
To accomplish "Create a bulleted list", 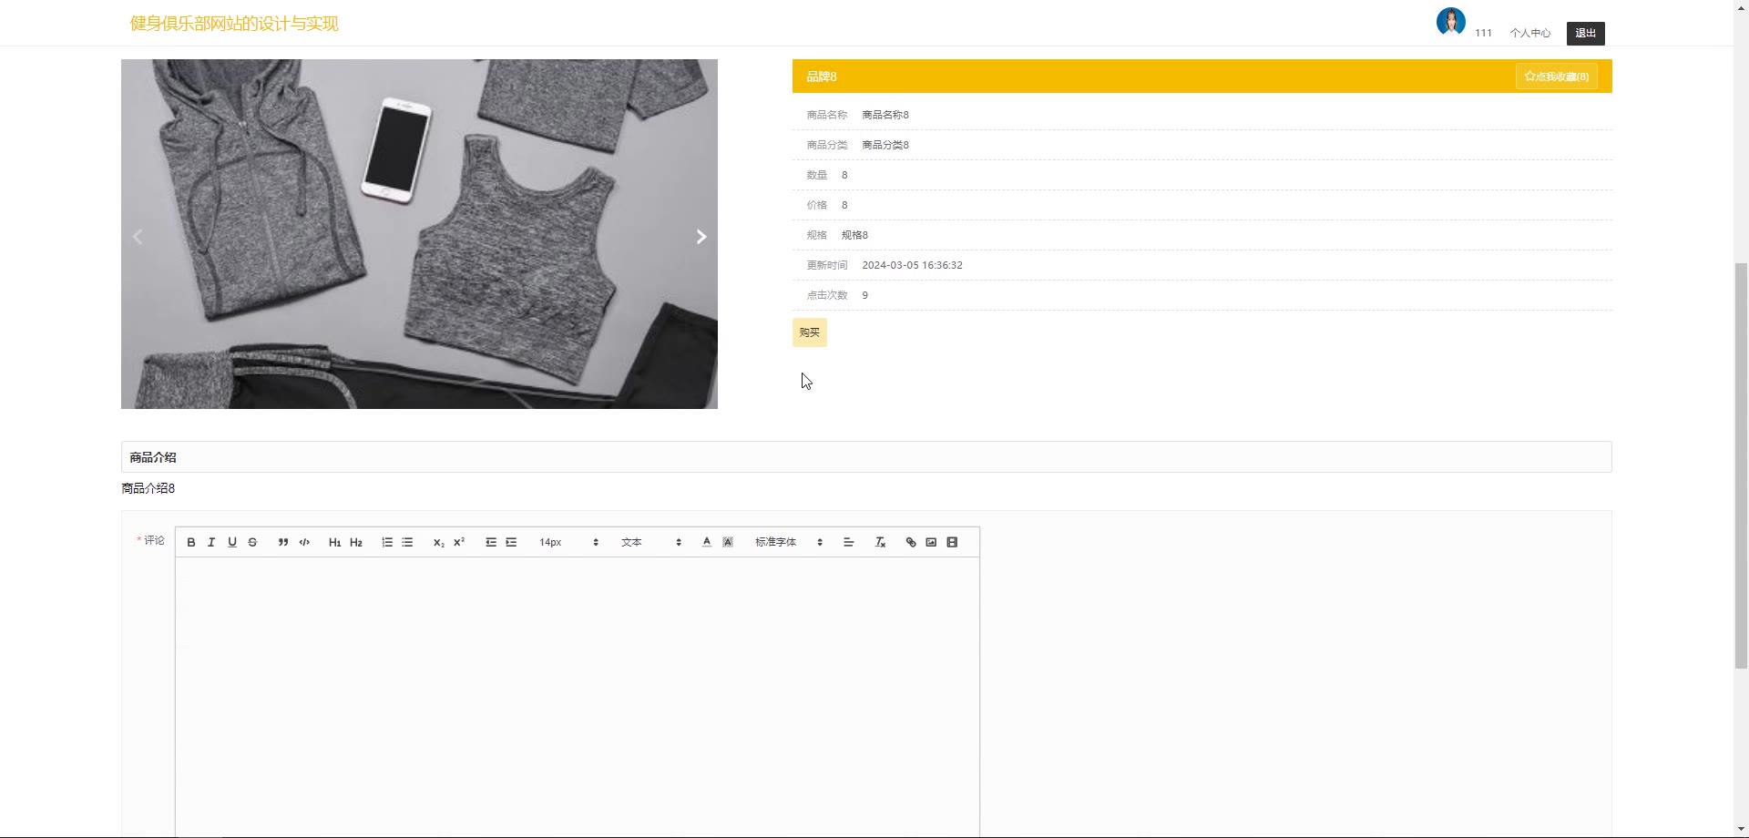I will (x=407, y=542).
